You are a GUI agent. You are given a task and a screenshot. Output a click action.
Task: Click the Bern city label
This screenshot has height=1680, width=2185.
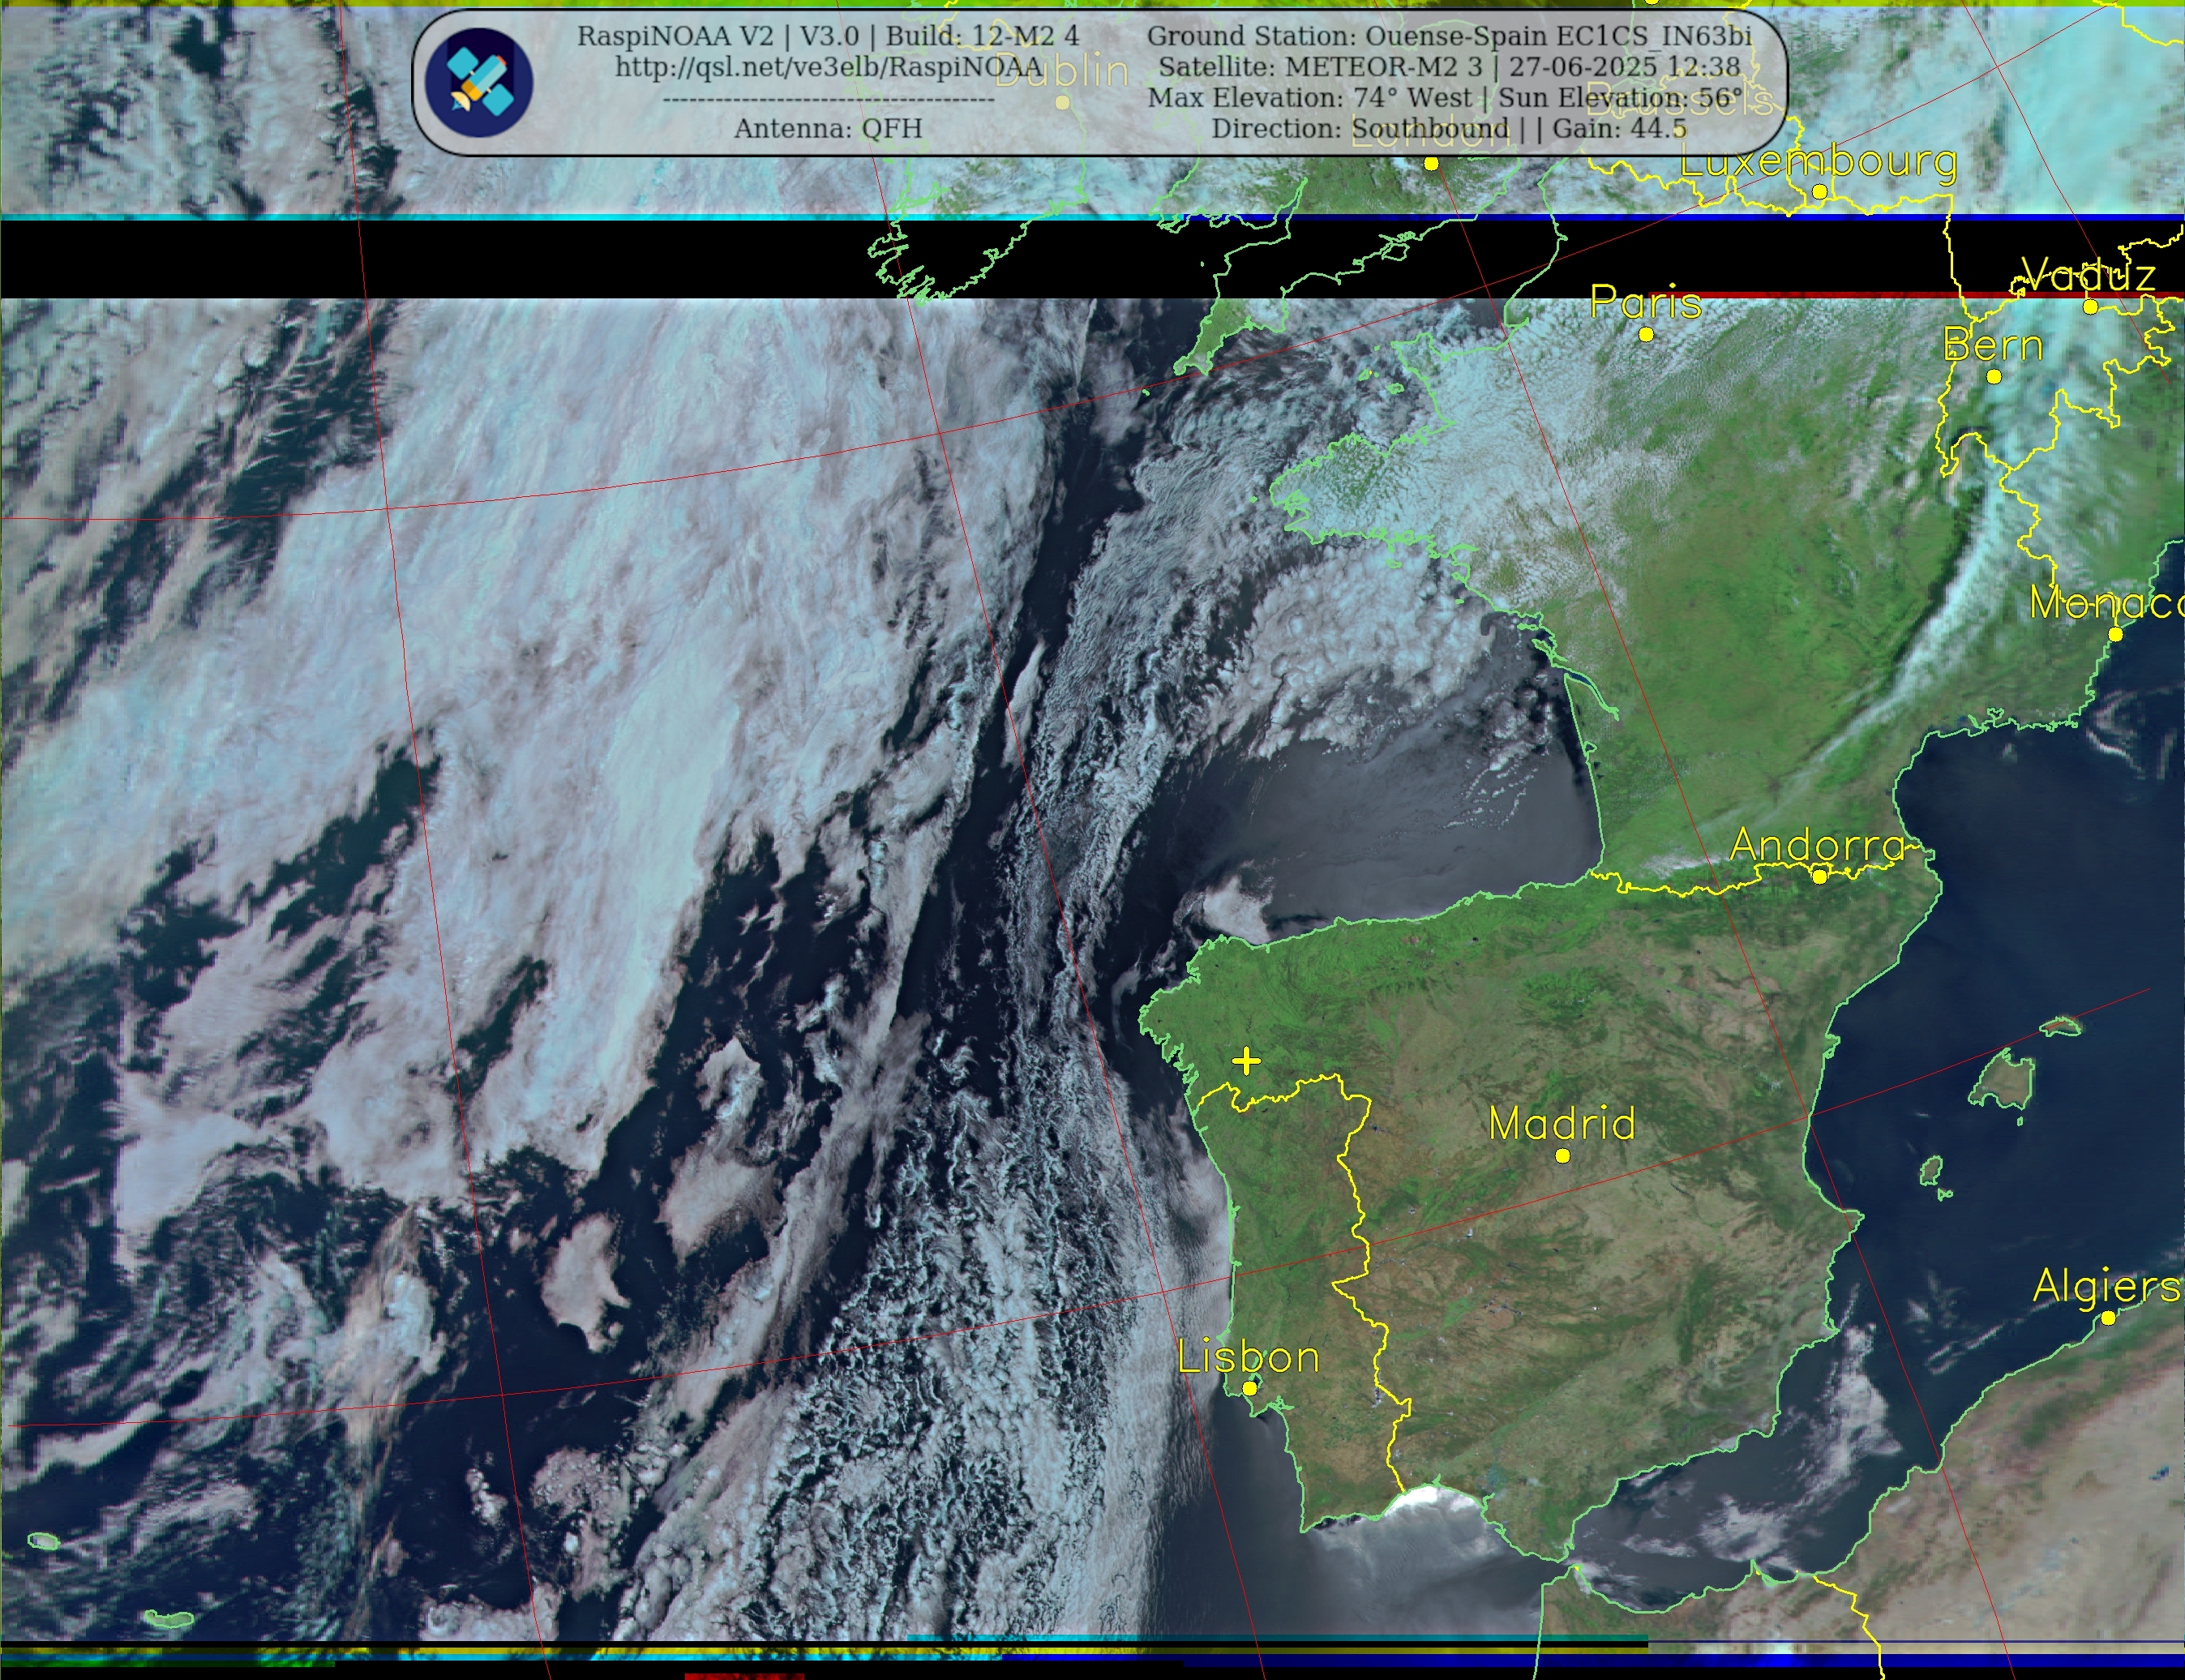click(x=1993, y=345)
